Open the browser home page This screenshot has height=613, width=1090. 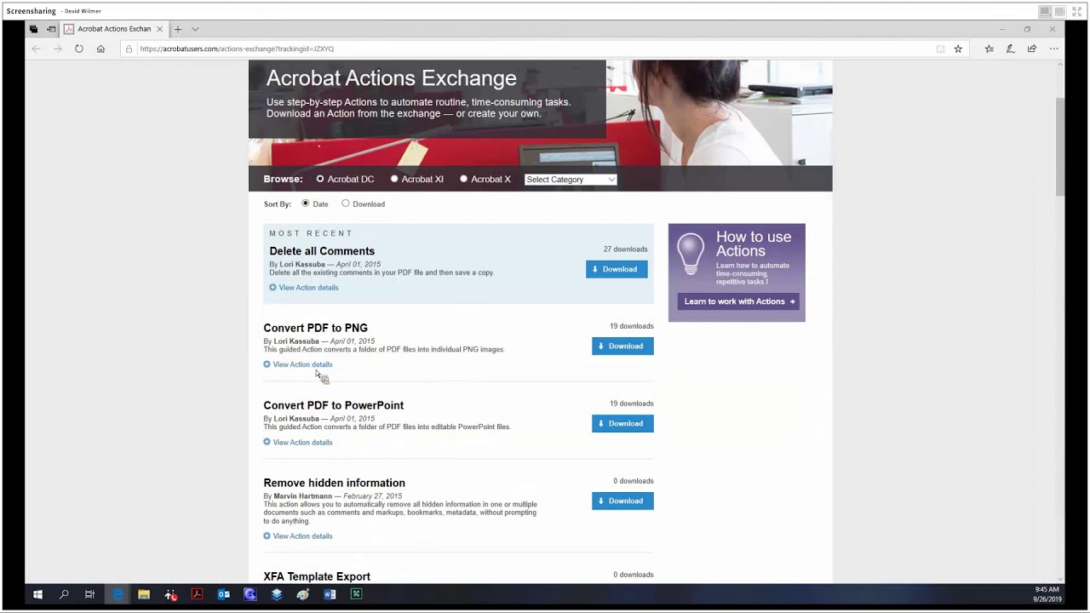(x=100, y=49)
